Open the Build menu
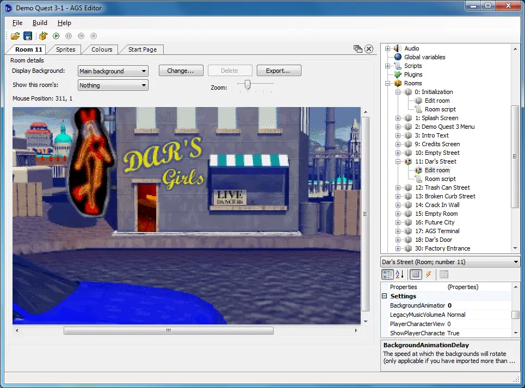The height and width of the screenshot is (388, 525). tap(40, 23)
